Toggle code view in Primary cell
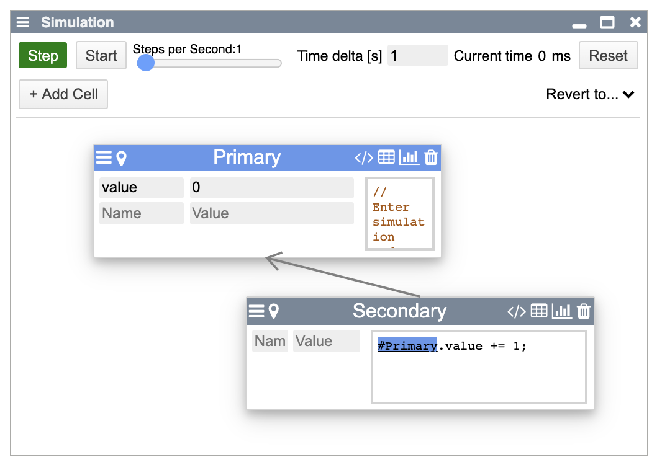The width and height of the screenshot is (657, 470). [364, 157]
